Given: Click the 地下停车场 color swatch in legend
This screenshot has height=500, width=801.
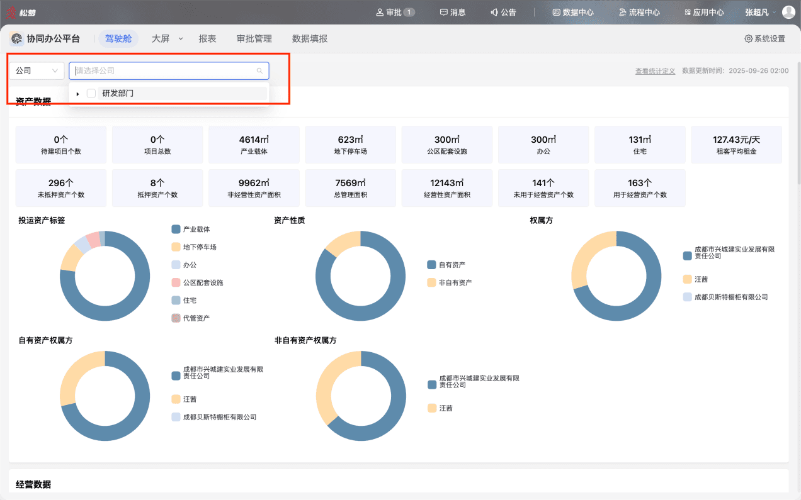Looking at the screenshot, I should click(x=176, y=247).
